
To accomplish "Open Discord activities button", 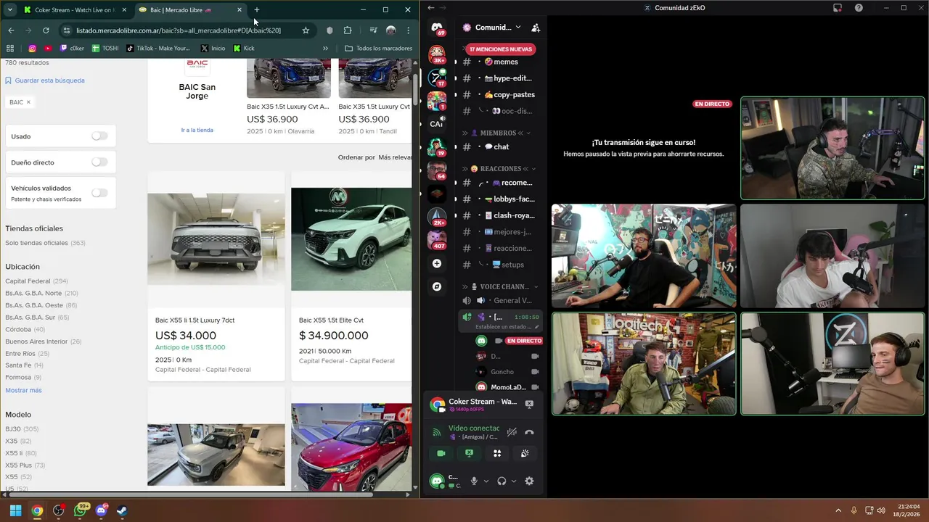I will [497, 453].
